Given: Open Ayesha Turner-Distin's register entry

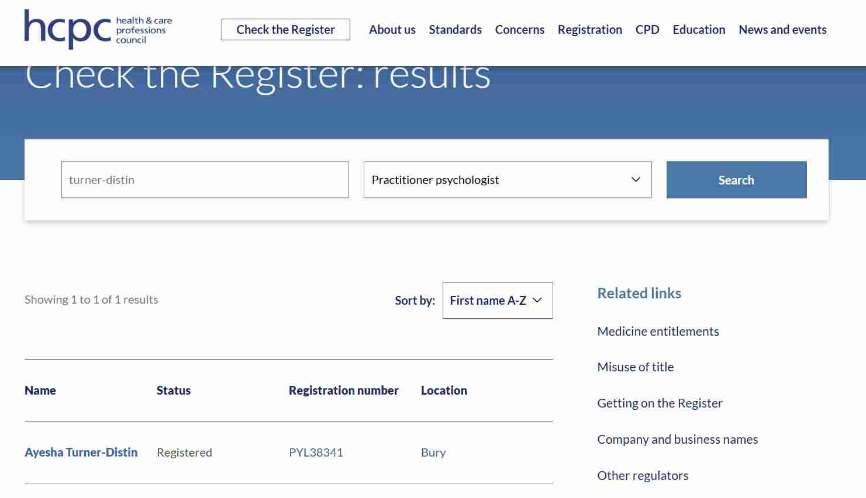Looking at the screenshot, I should coord(81,452).
